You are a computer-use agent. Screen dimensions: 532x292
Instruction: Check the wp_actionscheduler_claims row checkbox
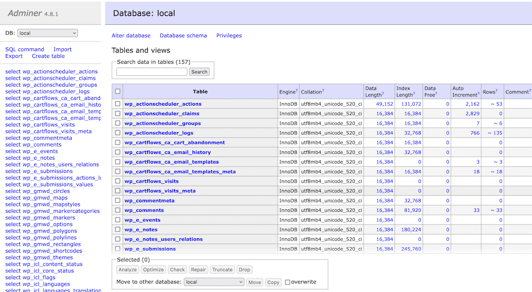click(118, 114)
